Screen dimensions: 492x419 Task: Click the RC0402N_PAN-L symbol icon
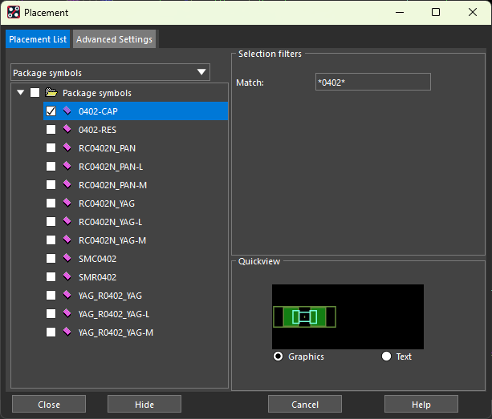click(x=67, y=166)
